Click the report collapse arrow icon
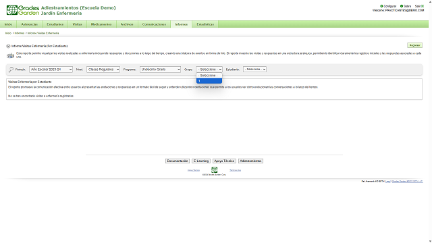 (8, 46)
